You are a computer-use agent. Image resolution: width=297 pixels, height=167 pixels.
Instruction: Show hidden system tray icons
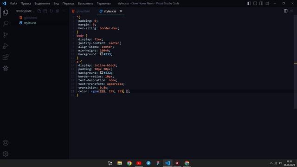(271, 163)
